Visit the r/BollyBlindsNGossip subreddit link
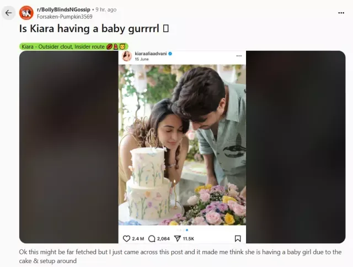The image size is (353, 267). tap(63, 9)
